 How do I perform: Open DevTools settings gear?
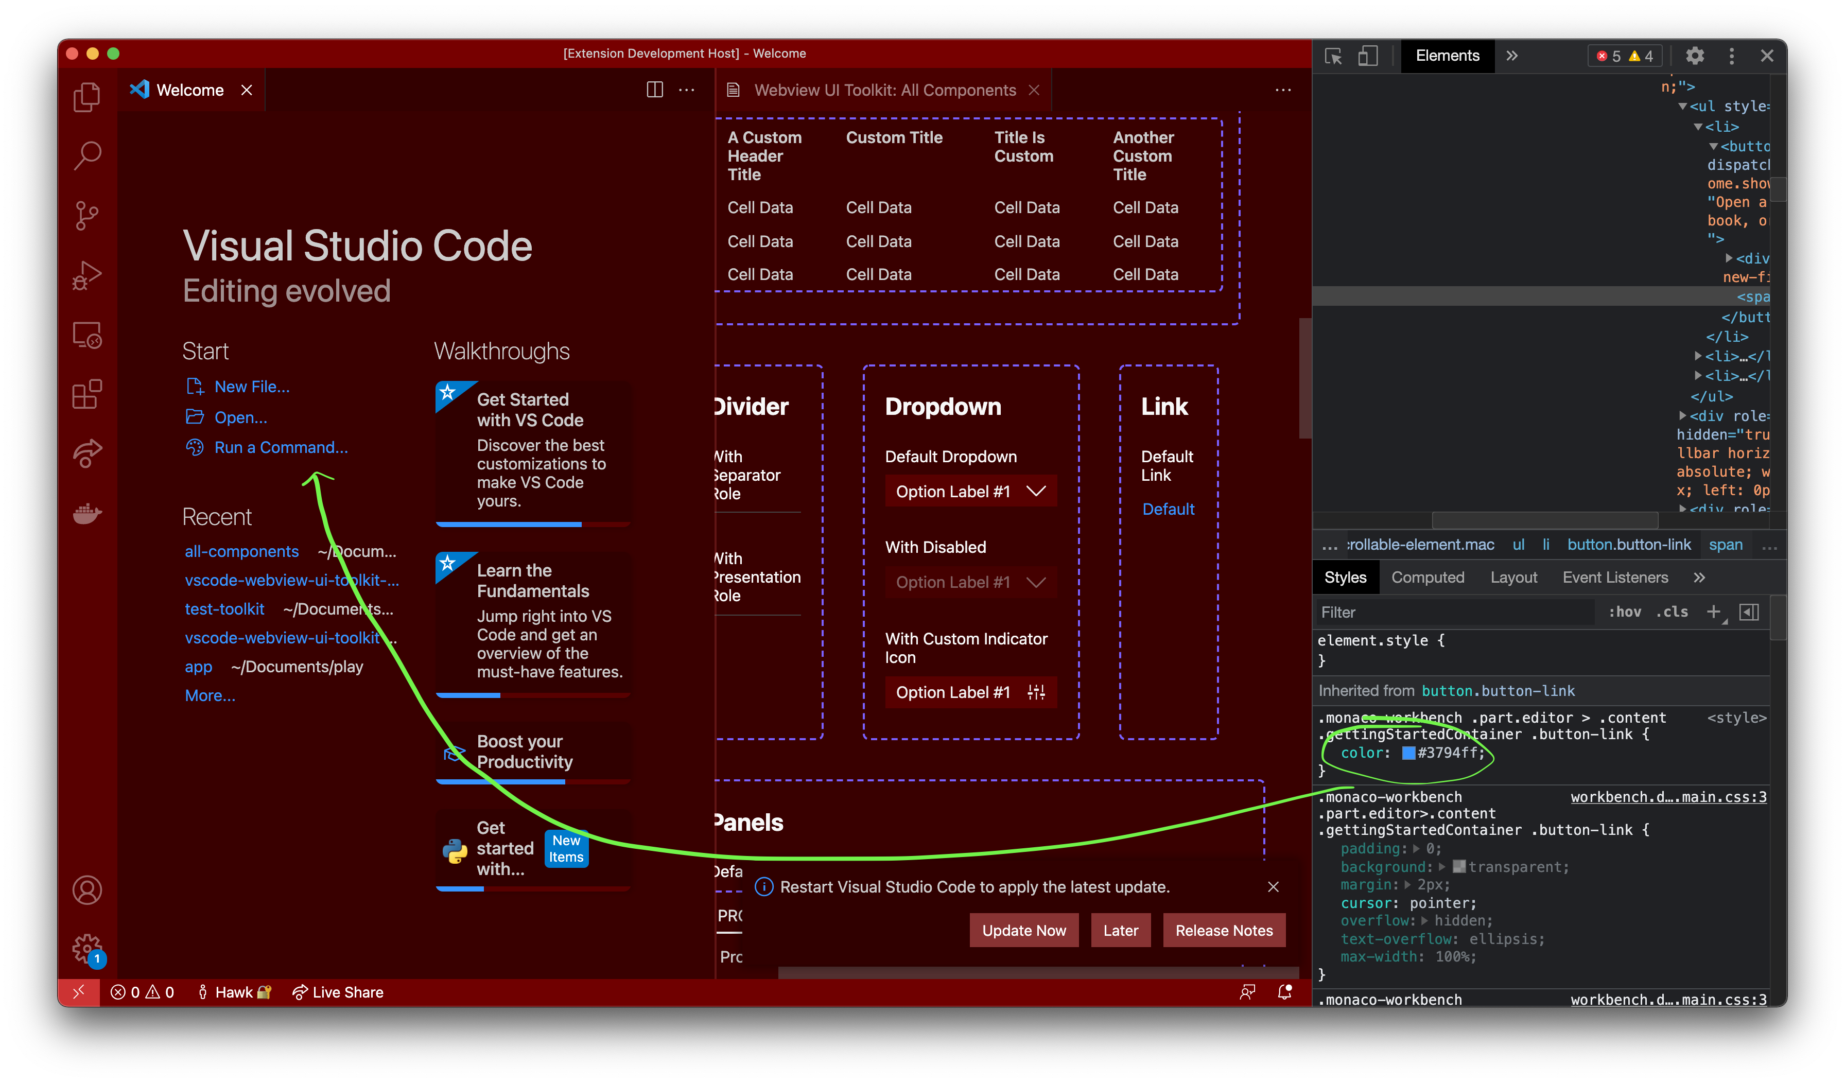(1695, 56)
